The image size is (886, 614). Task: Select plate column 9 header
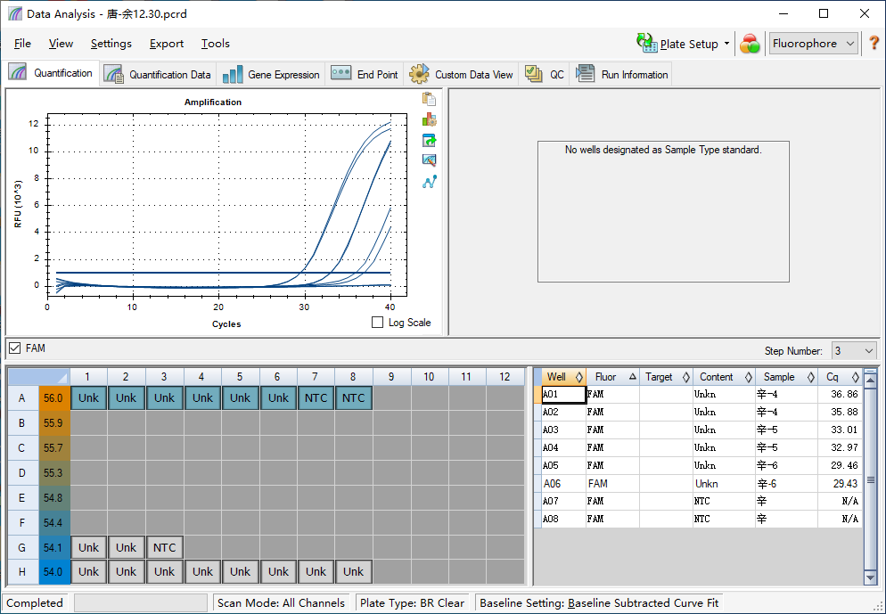[391, 377]
